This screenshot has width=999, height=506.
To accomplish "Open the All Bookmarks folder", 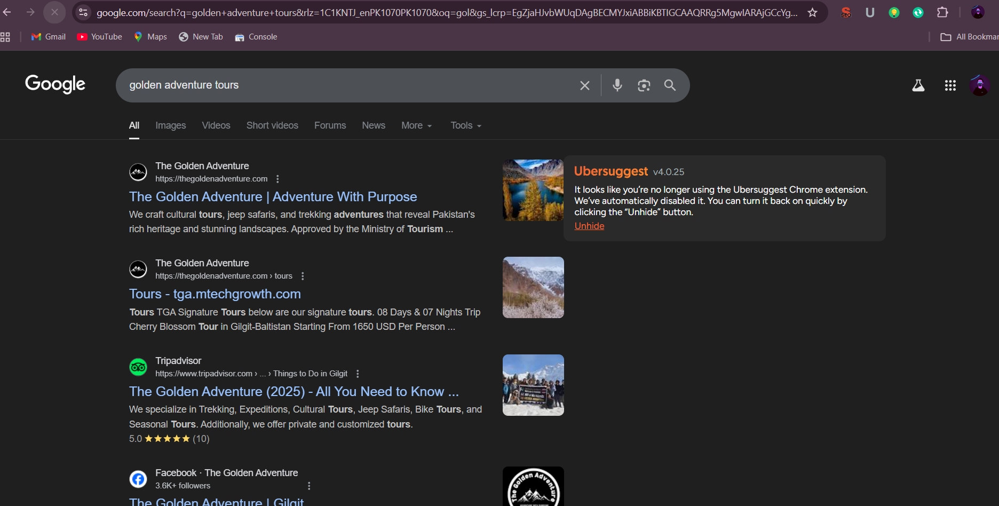I will [x=969, y=37].
